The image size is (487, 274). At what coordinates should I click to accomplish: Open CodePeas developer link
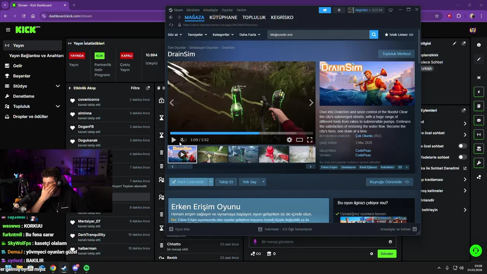coord(363,151)
